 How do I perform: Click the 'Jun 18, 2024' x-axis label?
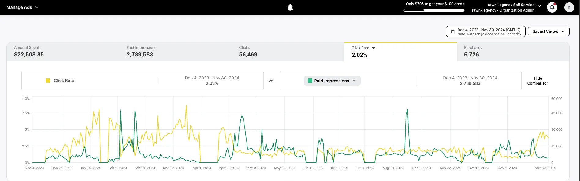point(313,168)
